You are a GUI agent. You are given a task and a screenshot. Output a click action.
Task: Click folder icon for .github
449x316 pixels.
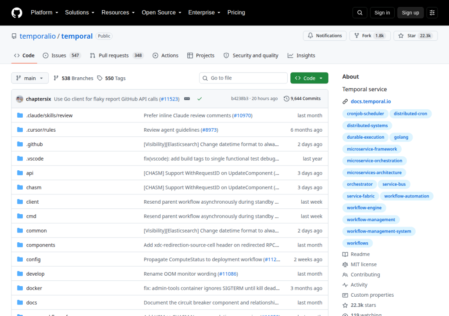(x=20, y=144)
